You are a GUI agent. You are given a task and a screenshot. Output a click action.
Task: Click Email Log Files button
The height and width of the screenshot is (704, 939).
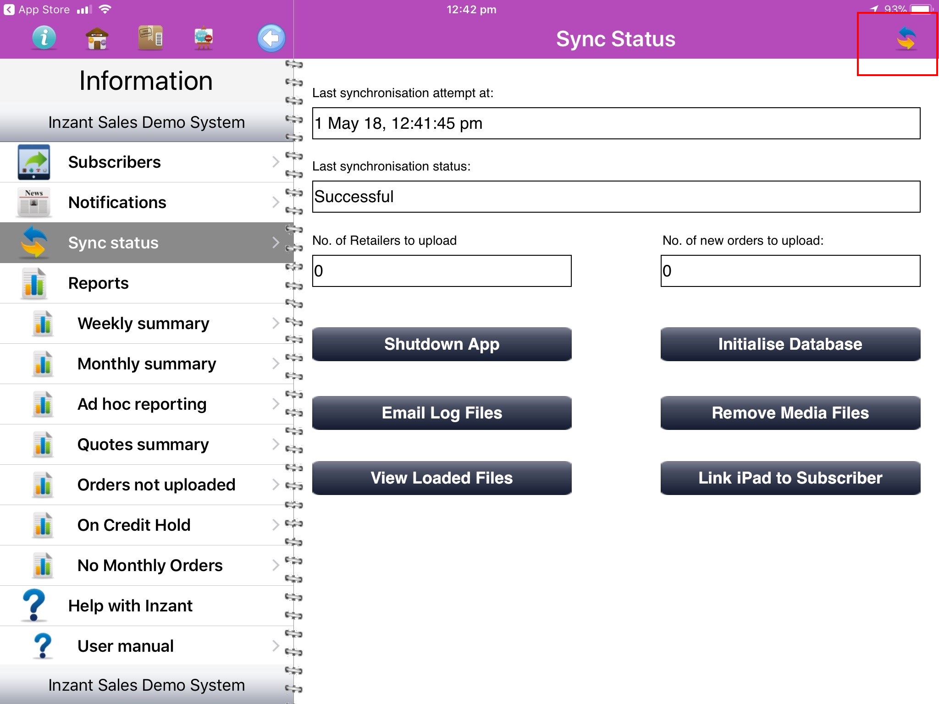[442, 413]
